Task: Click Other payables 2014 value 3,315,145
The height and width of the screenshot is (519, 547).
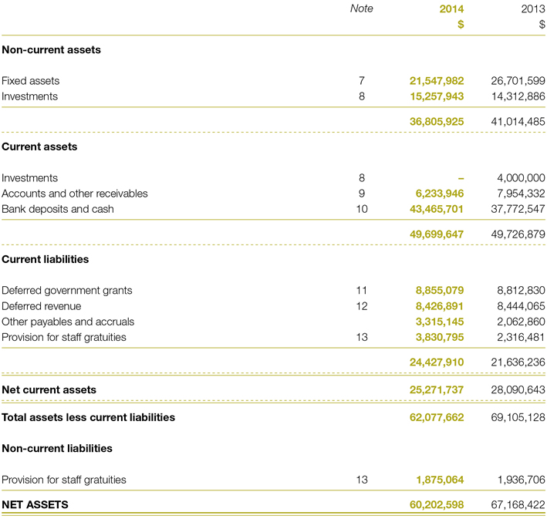Action: (440, 322)
